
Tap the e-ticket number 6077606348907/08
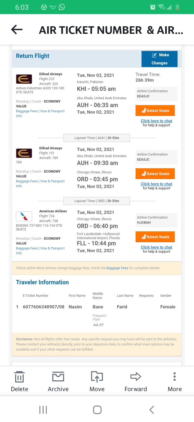(44, 307)
